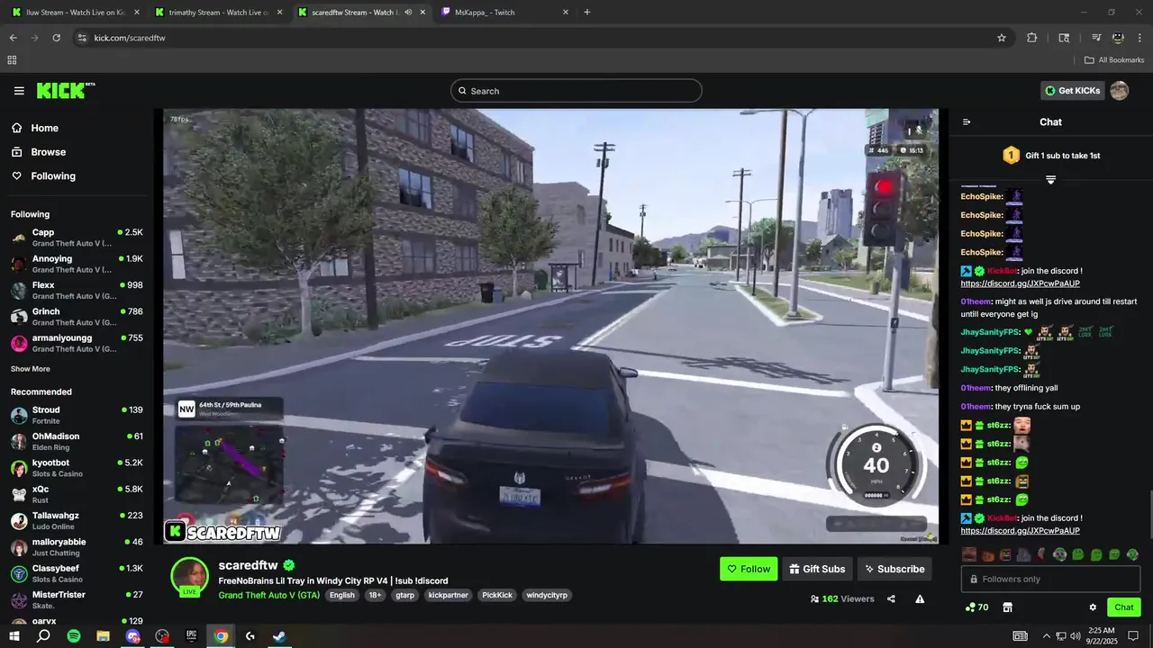1153x648 pixels.
Task: Open Epic Games Launcher from the taskbar
Action: point(191,636)
